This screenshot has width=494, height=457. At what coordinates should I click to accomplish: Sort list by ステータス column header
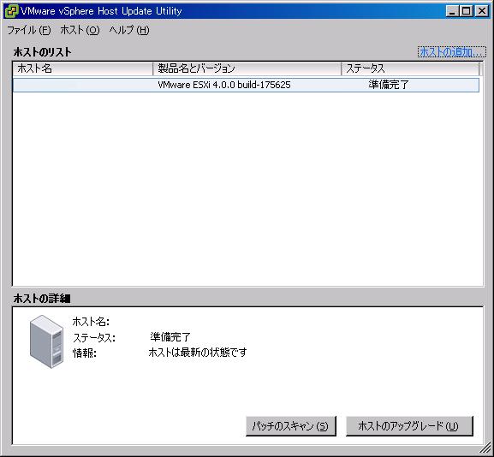point(410,68)
